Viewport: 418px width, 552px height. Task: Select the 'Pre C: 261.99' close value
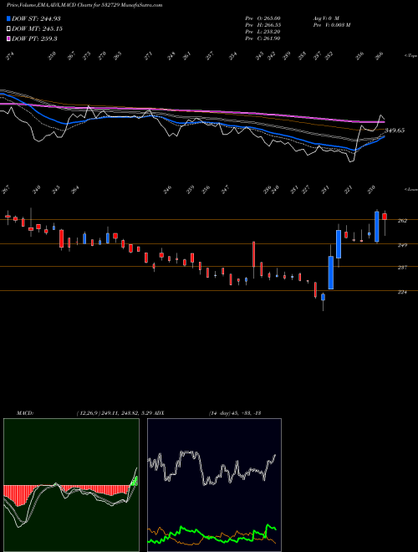pos(263,38)
